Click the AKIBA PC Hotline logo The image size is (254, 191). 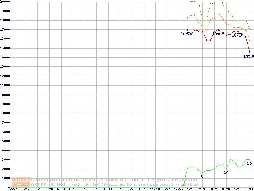(21, 182)
